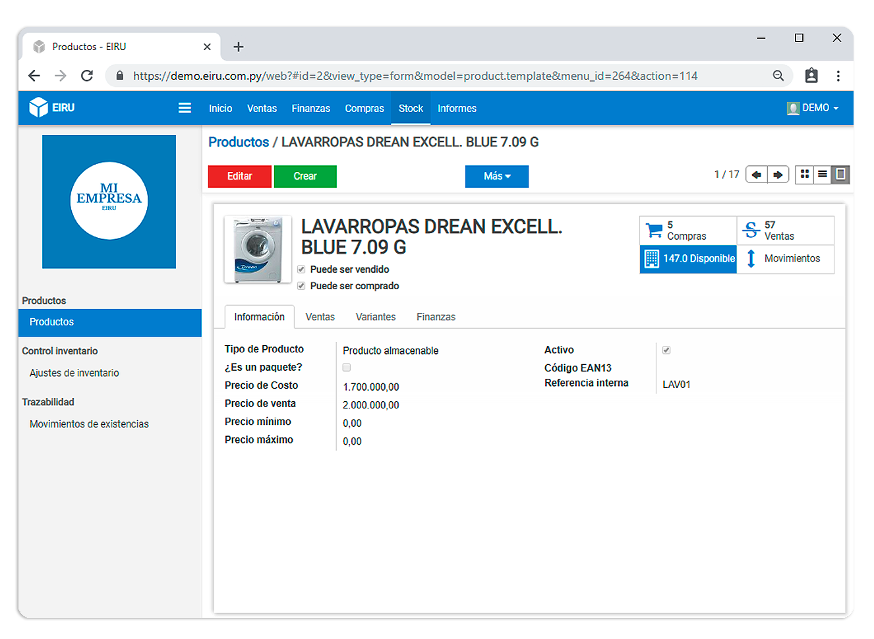Select Productos in the sidebar
The width and height of the screenshot is (874, 639).
110,322
